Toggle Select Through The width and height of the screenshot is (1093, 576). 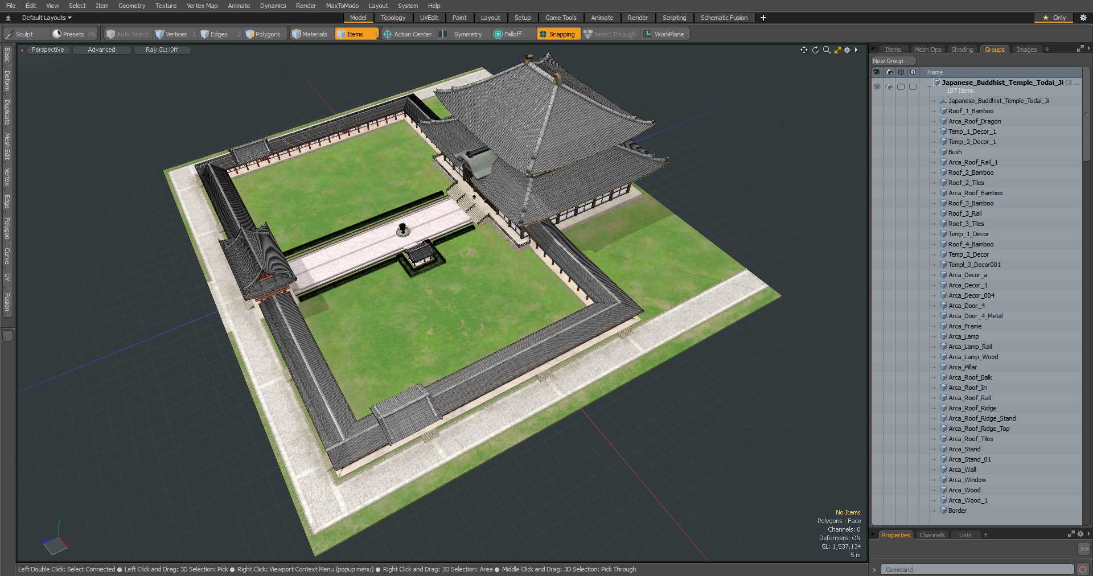click(610, 34)
